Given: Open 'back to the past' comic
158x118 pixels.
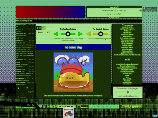Looking at the screenshot, I should coord(127,42).
